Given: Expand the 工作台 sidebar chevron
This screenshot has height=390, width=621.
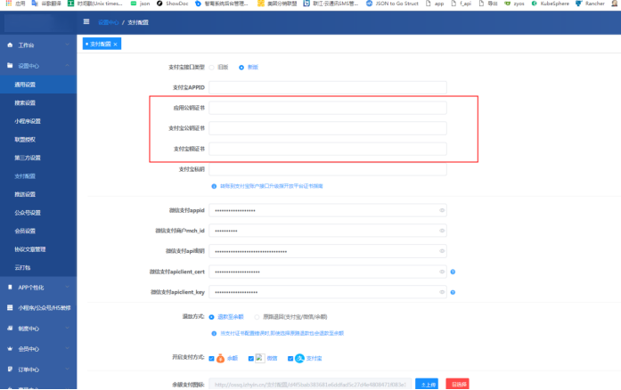Looking at the screenshot, I should click(x=68, y=45).
